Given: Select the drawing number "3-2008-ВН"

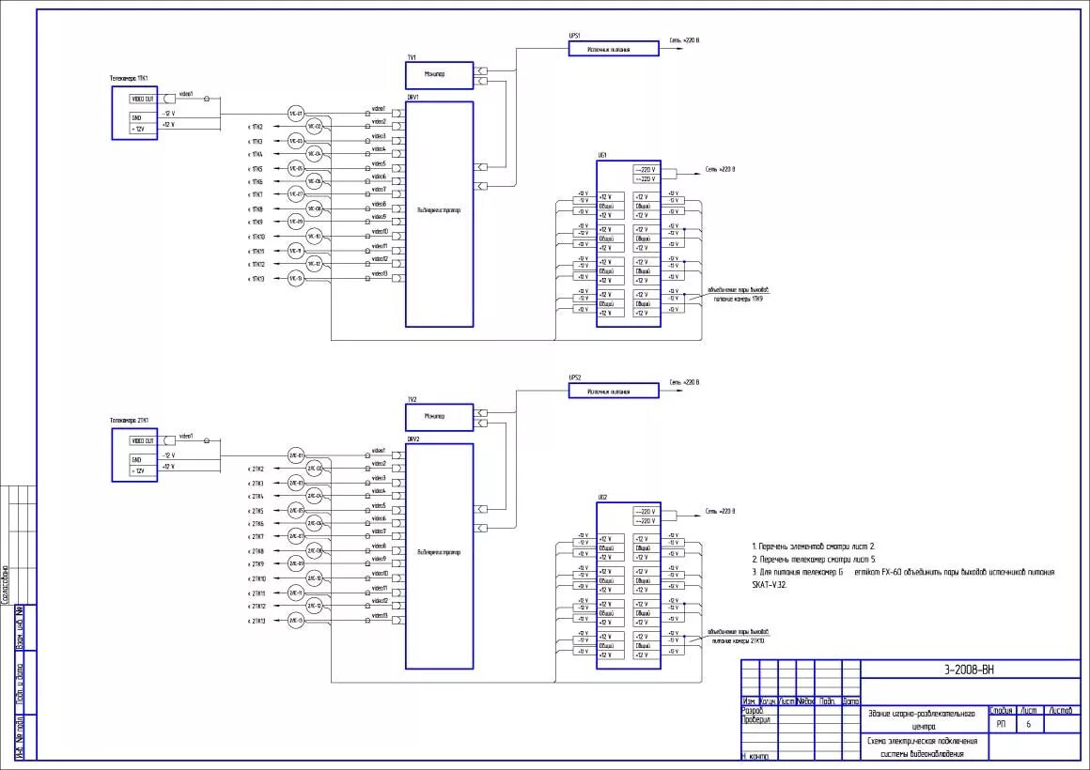Looking at the screenshot, I should pos(969,670).
